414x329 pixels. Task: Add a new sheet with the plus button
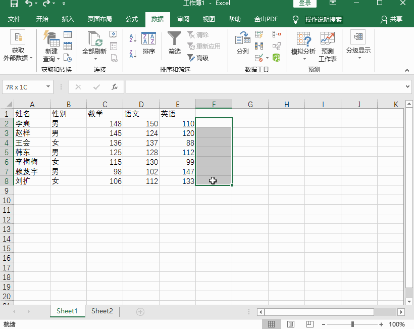(x=140, y=312)
